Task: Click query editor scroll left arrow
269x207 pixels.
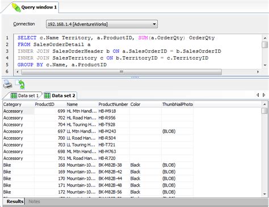Action: [x=18, y=72]
